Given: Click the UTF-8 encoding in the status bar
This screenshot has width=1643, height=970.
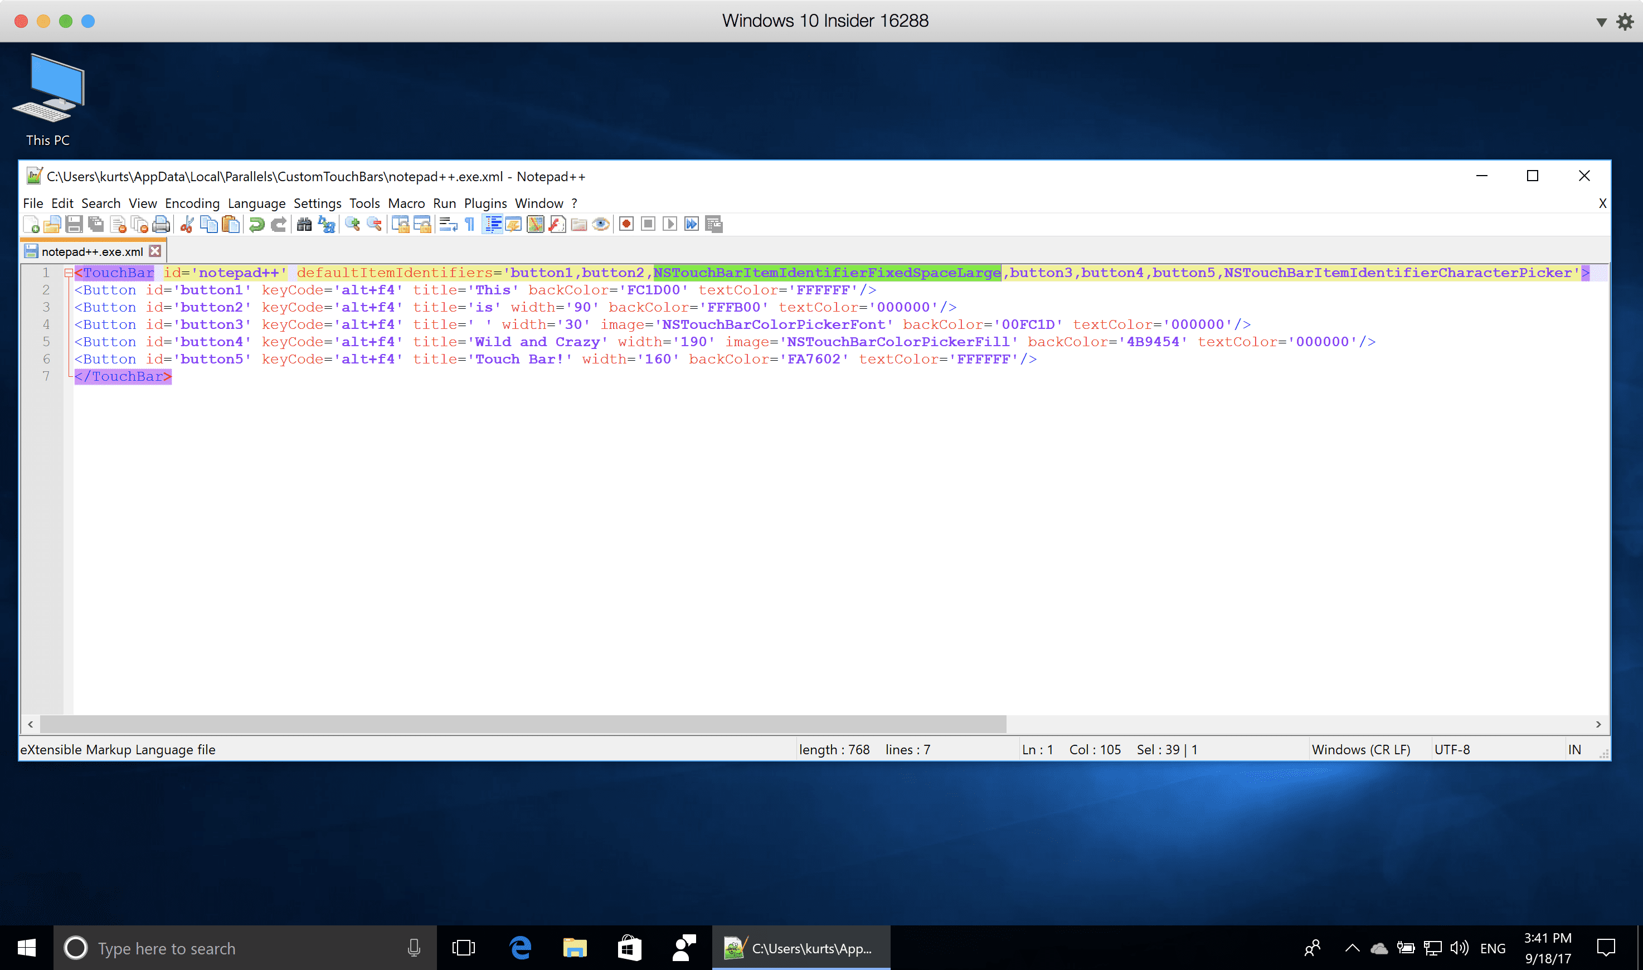Looking at the screenshot, I should point(1452,750).
